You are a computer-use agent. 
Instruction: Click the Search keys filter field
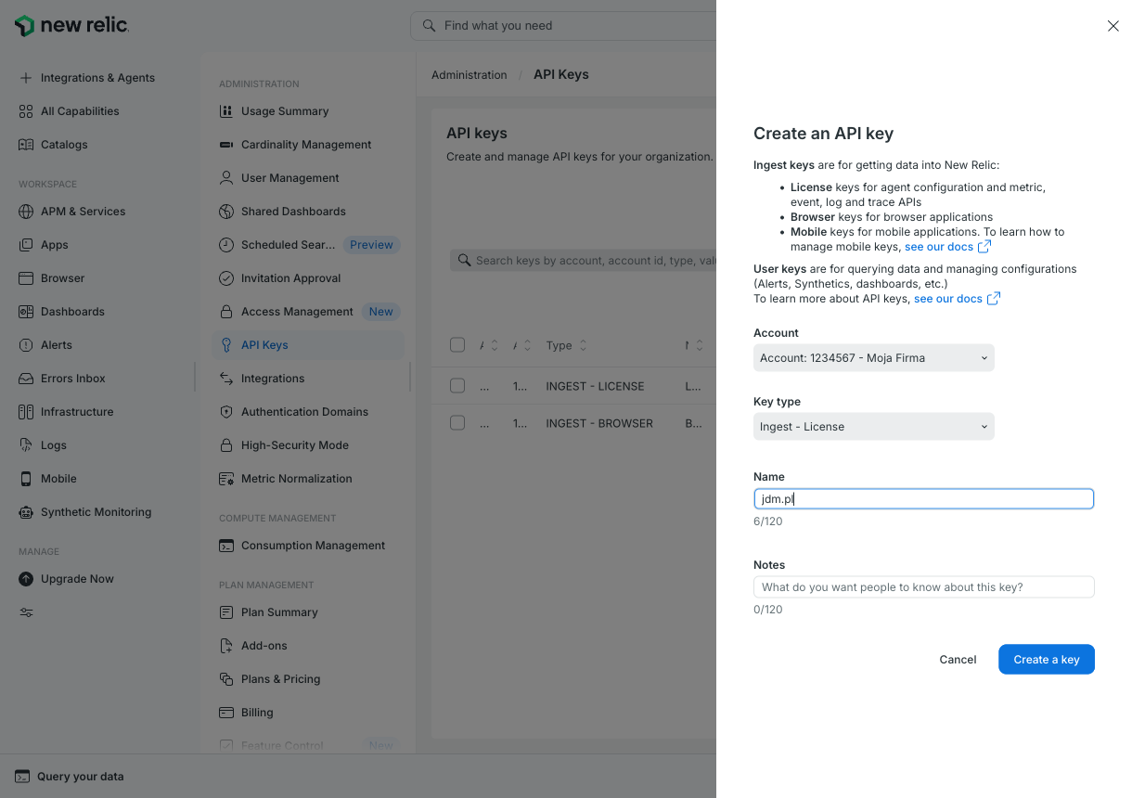[584, 261]
